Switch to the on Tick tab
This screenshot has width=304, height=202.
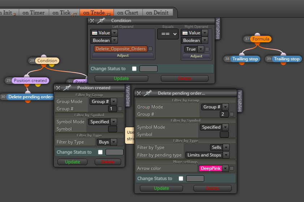(x=64, y=13)
